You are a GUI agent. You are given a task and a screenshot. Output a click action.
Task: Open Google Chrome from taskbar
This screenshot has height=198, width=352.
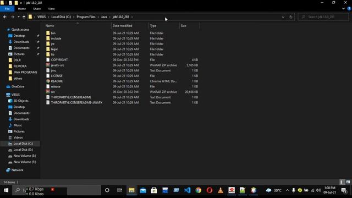click(x=198, y=190)
